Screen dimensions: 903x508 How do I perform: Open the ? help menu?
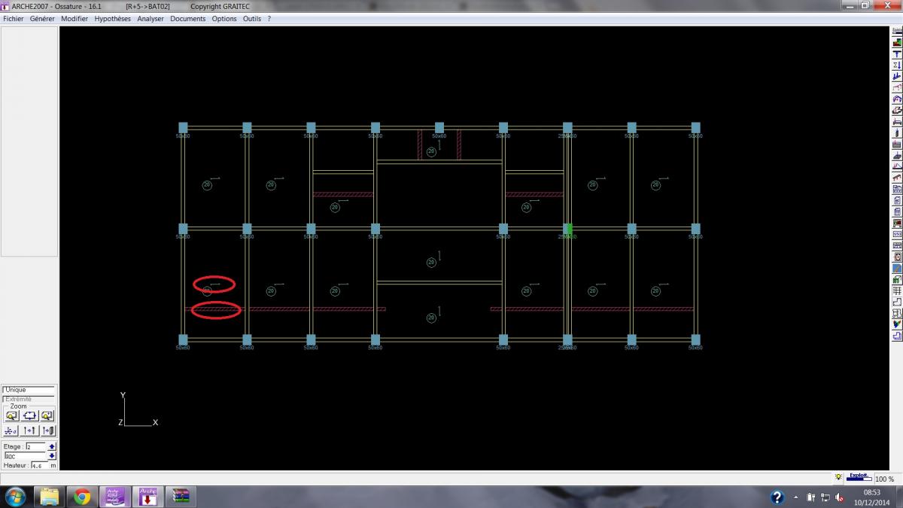(269, 19)
